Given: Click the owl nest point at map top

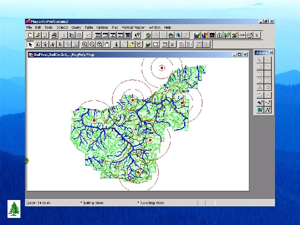Looking at the screenshot, I should click(162, 67).
